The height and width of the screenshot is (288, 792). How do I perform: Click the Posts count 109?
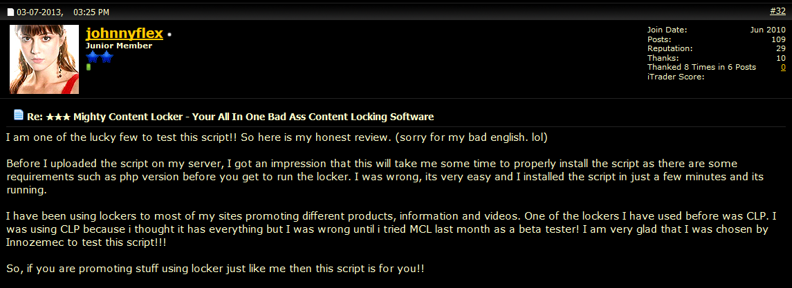[779, 39]
